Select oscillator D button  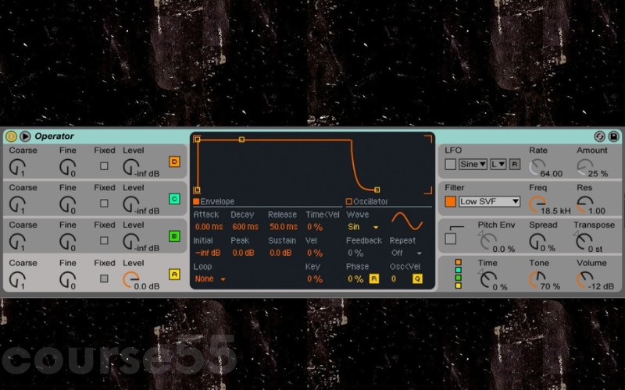174,161
